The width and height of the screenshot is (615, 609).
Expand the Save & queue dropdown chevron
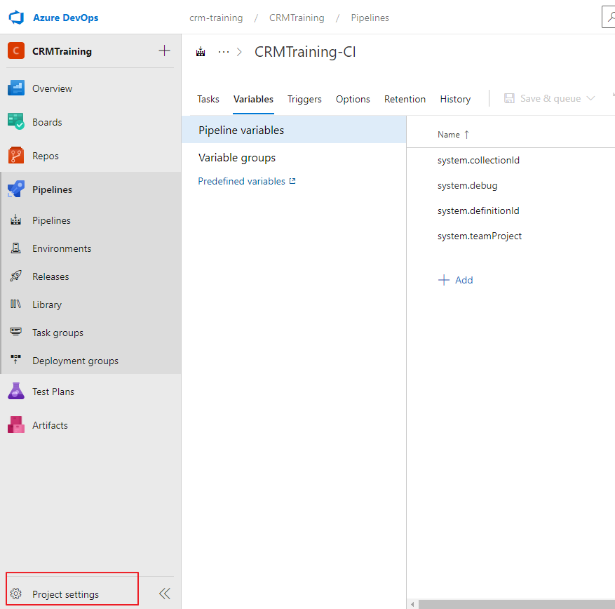pyautogui.click(x=590, y=98)
